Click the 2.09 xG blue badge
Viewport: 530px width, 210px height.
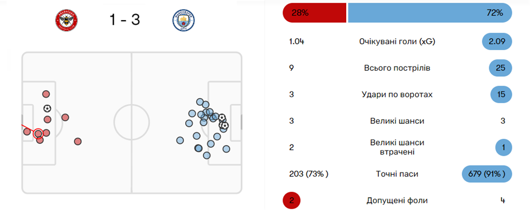(x=497, y=41)
